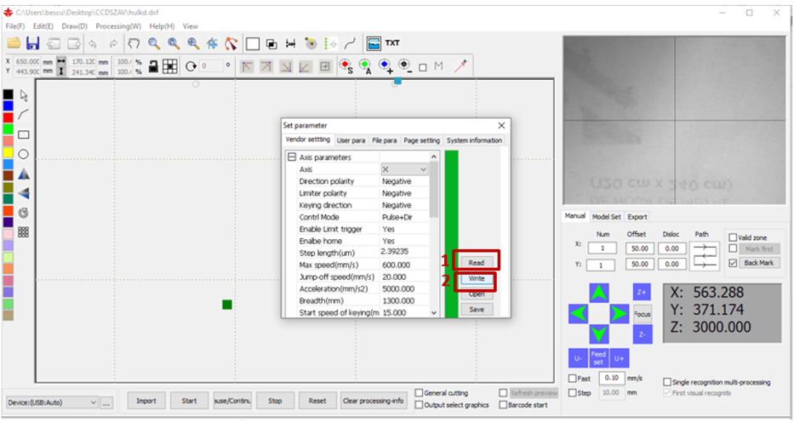The image size is (794, 422).
Task: Enable the Step jog checkbox
Action: tap(572, 393)
